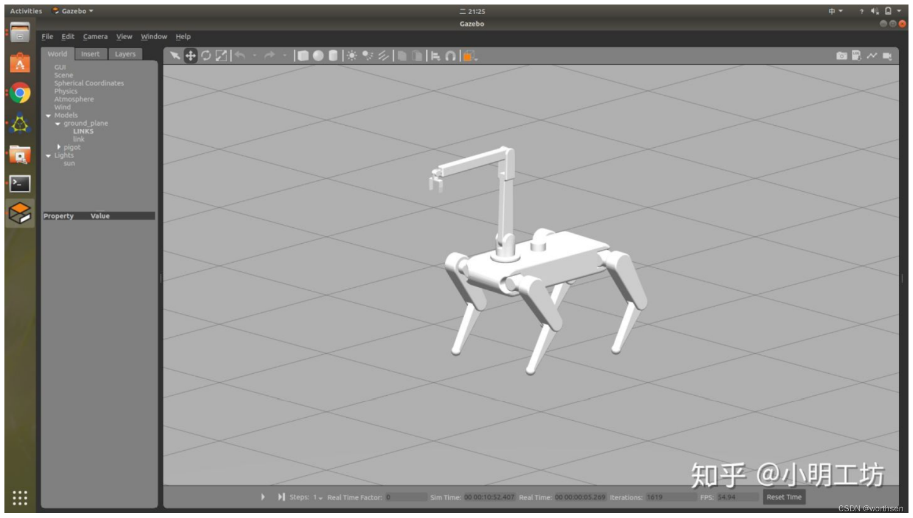Switch to the World tab

pyautogui.click(x=57, y=54)
